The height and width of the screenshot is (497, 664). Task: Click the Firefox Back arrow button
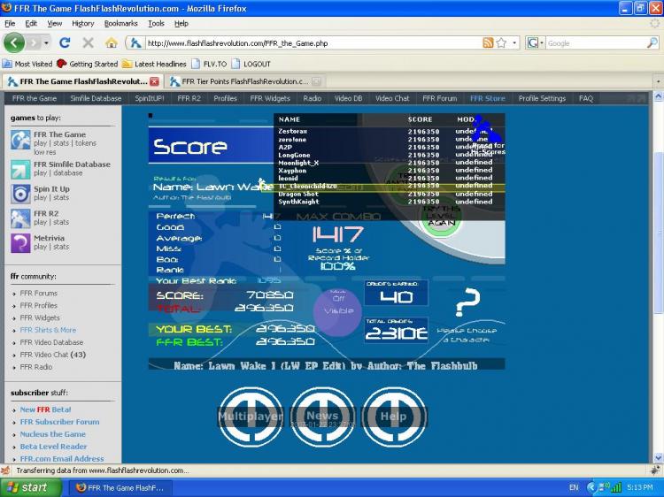point(14,42)
